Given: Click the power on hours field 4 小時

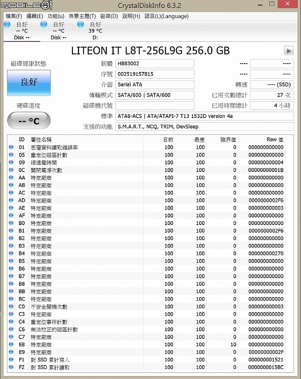Looking at the screenshot, I should 272,106.
